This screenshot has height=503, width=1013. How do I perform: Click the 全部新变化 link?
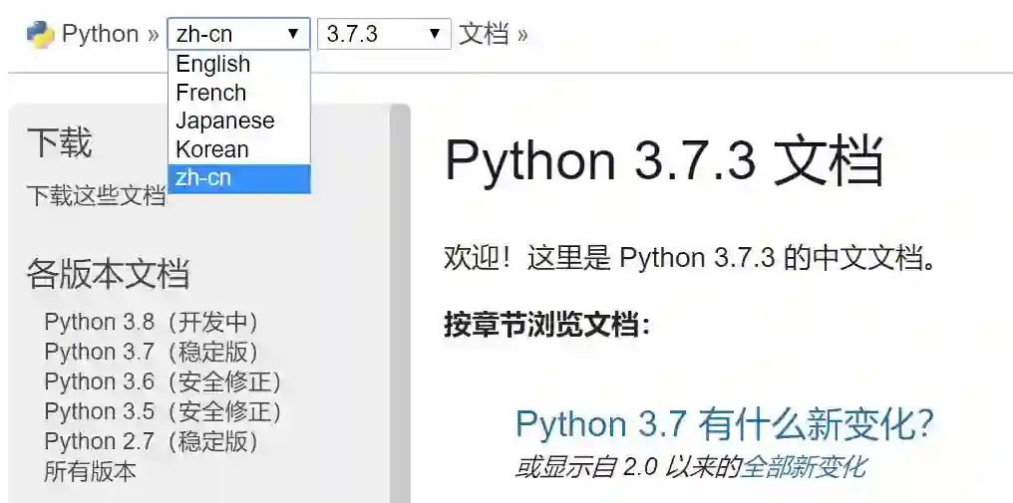[803, 466]
